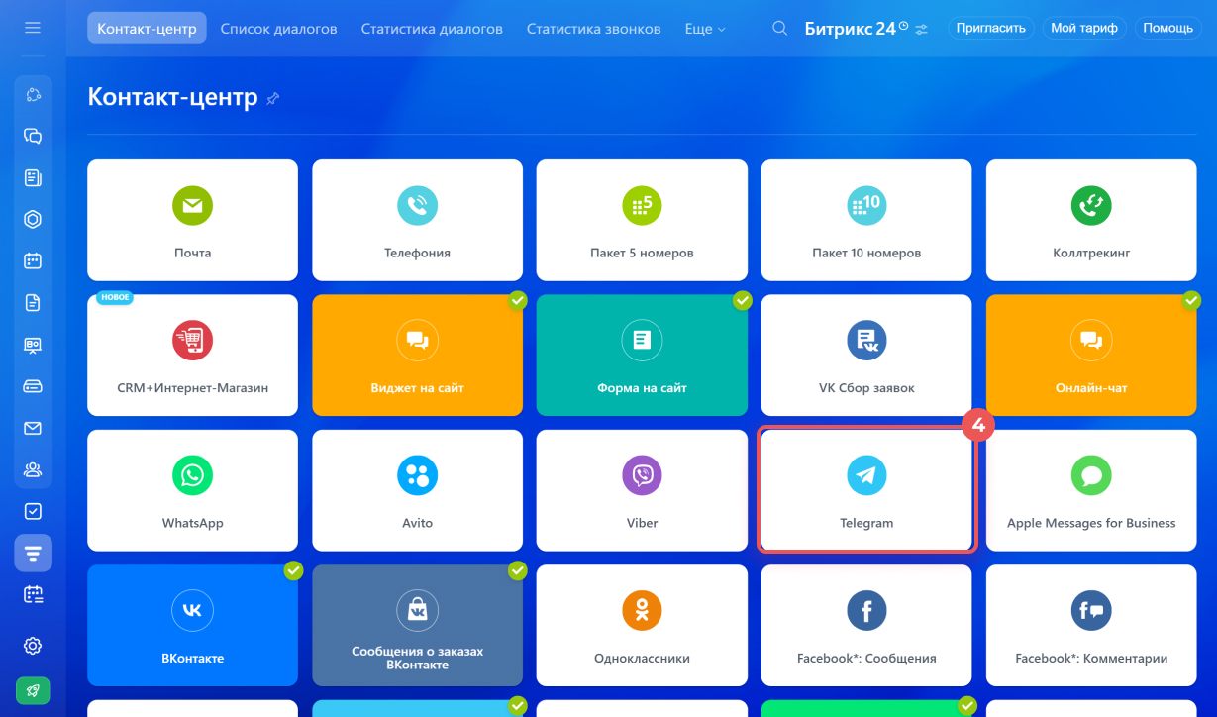
Task: Open the Сообщения о заказах ВКонтакте card
Action: (417, 625)
